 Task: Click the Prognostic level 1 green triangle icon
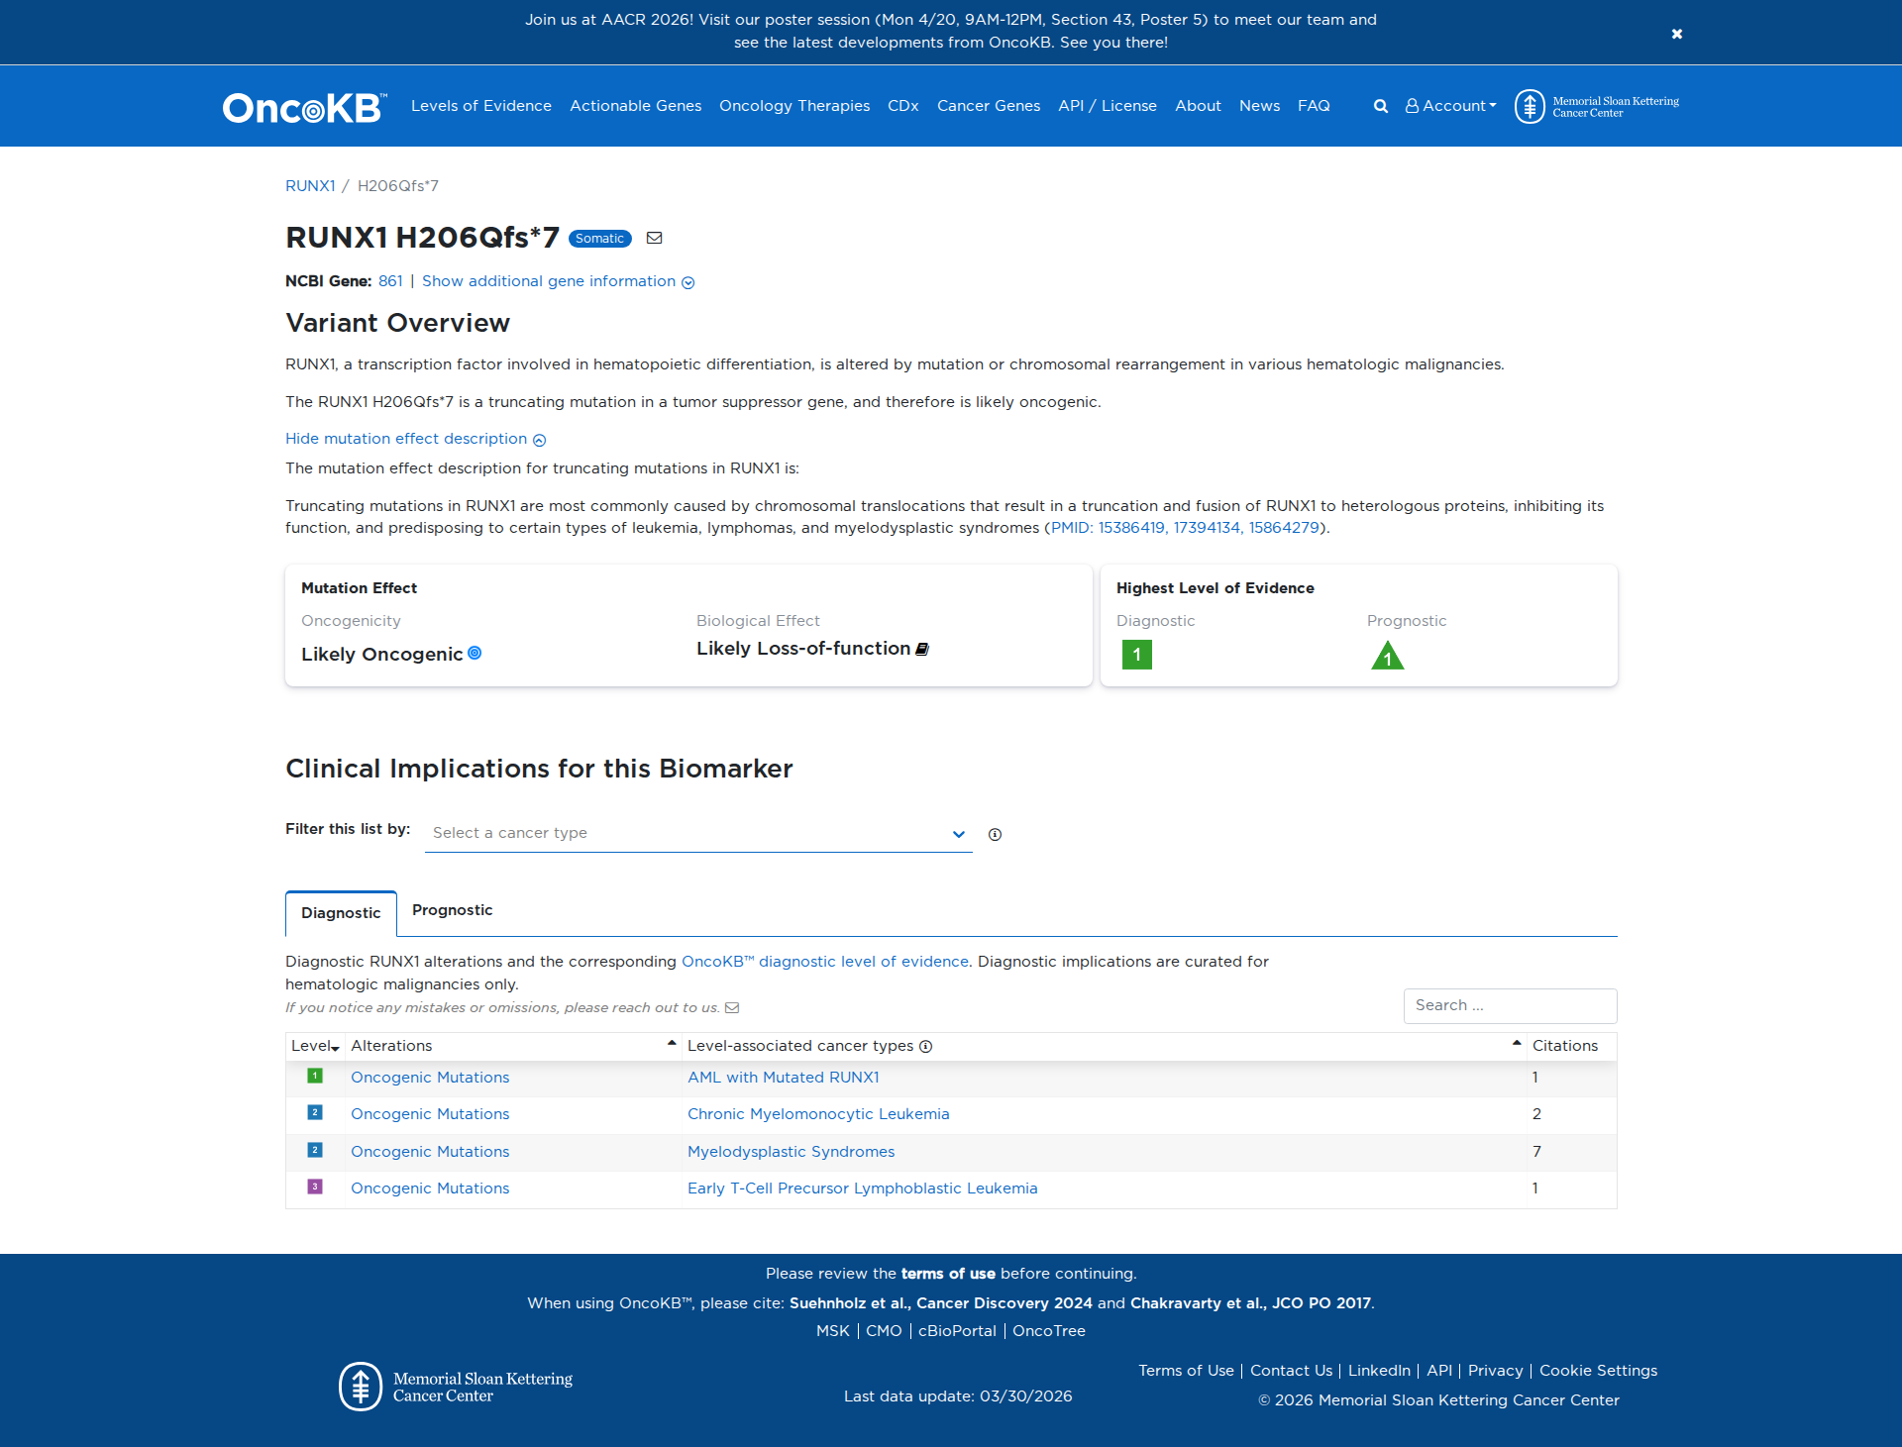[x=1388, y=656]
